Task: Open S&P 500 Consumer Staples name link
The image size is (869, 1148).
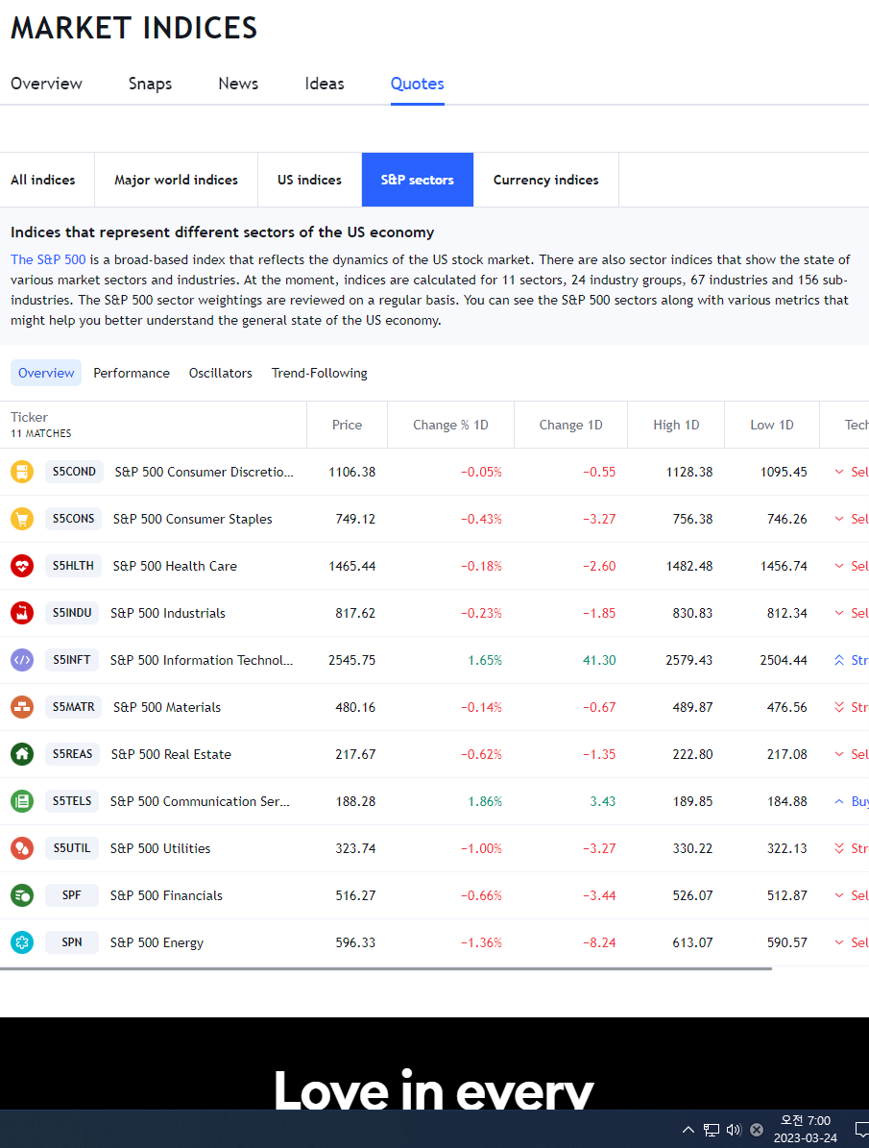Action: 193,519
